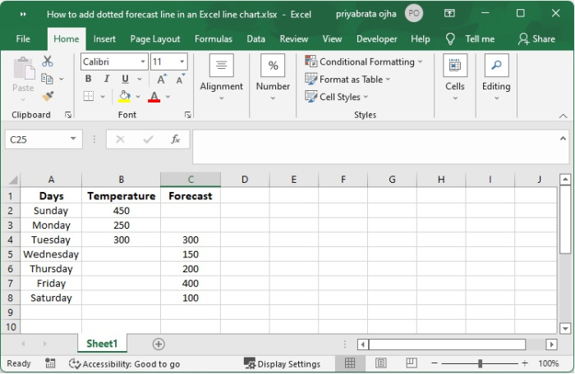Add a new sheet with plus icon

(x=159, y=344)
